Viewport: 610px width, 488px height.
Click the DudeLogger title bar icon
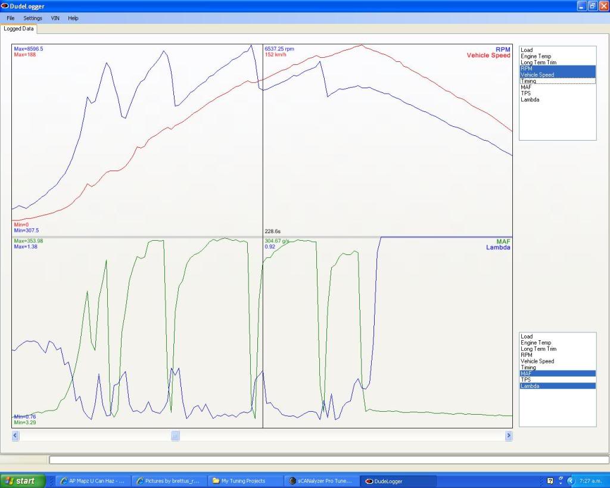tap(5, 6)
